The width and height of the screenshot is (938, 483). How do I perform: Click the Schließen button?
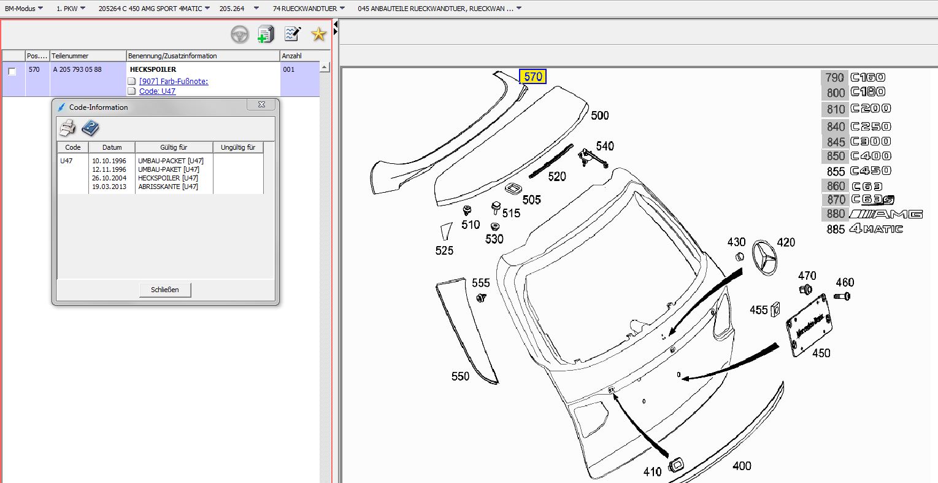click(x=165, y=290)
